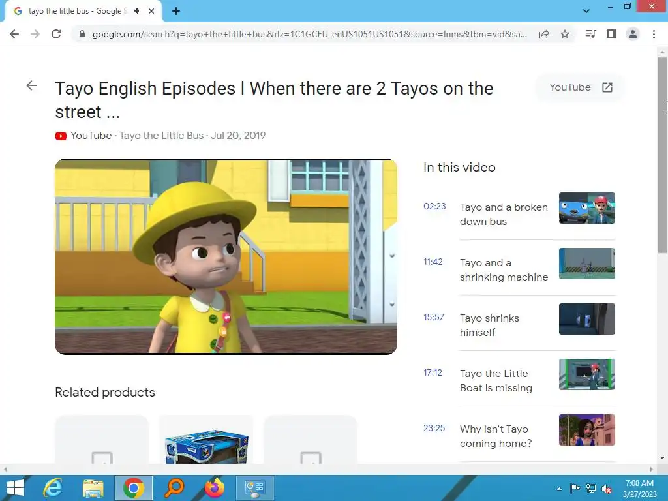Launch Internet Explorer from taskbar
This screenshot has height=501, width=668.
pos(53,488)
